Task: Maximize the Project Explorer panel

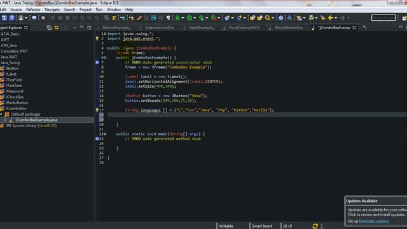Action: [x=89, y=28]
